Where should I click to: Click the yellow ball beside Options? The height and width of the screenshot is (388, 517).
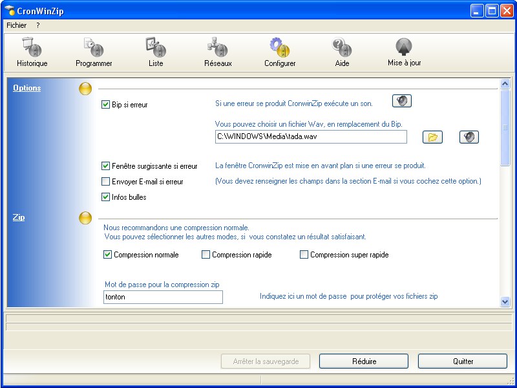click(85, 89)
